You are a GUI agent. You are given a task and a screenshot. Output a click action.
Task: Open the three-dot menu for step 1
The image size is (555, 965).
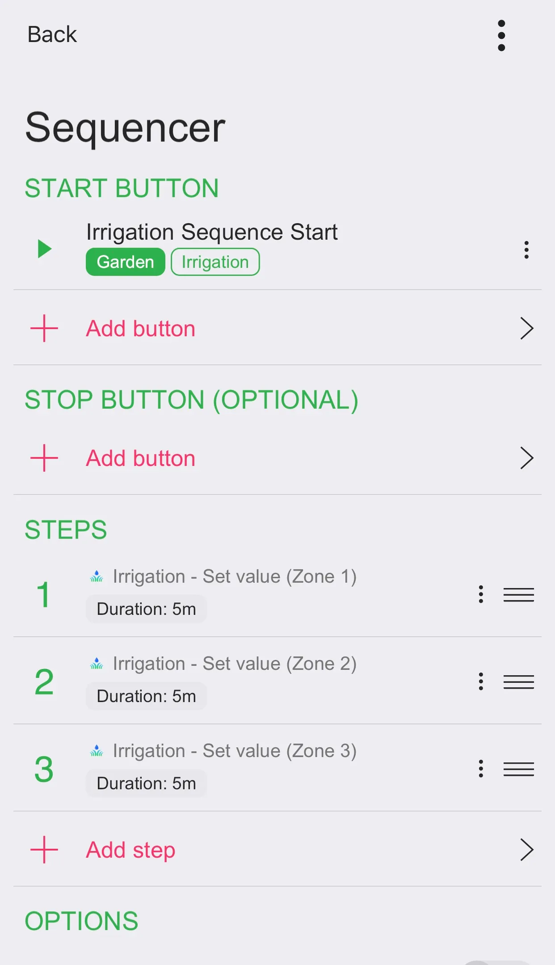(481, 594)
